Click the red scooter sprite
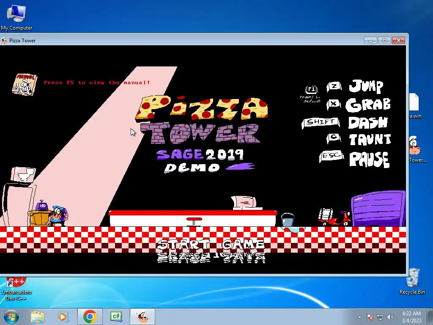The height and width of the screenshot is (325, 433). 334,217
